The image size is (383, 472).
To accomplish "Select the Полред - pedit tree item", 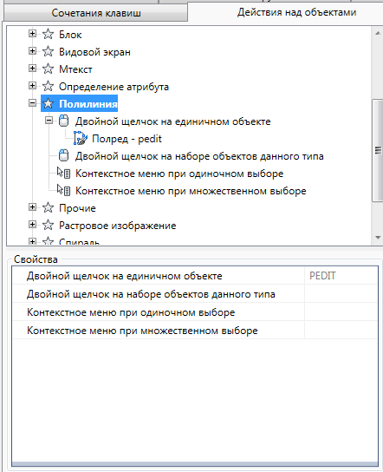I will click(x=127, y=139).
